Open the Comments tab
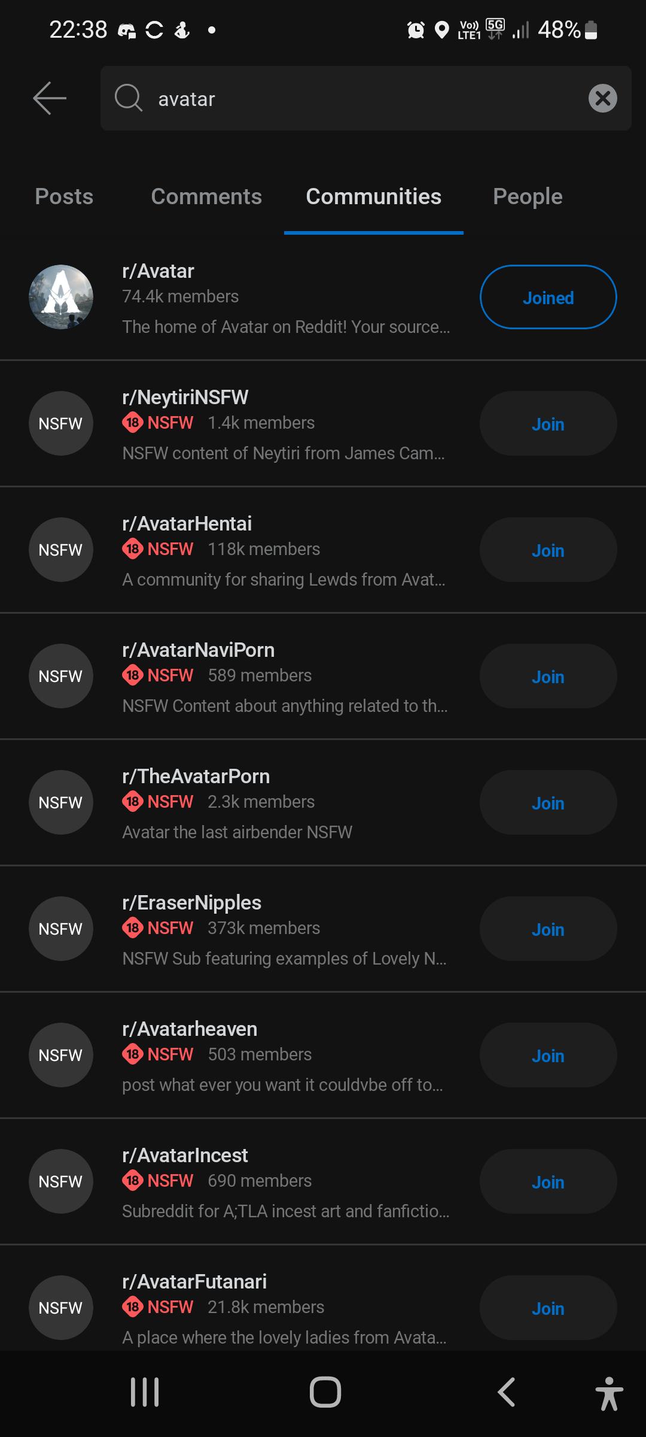The width and height of the screenshot is (646, 1437). click(x=206, y=197)
